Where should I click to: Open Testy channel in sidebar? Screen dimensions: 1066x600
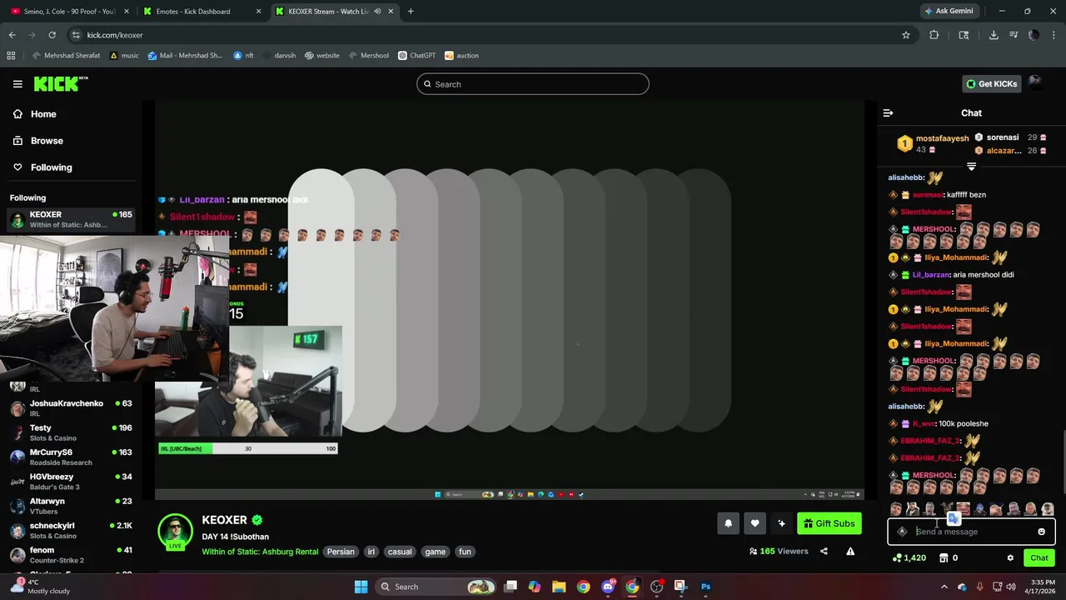pos(71,432)
